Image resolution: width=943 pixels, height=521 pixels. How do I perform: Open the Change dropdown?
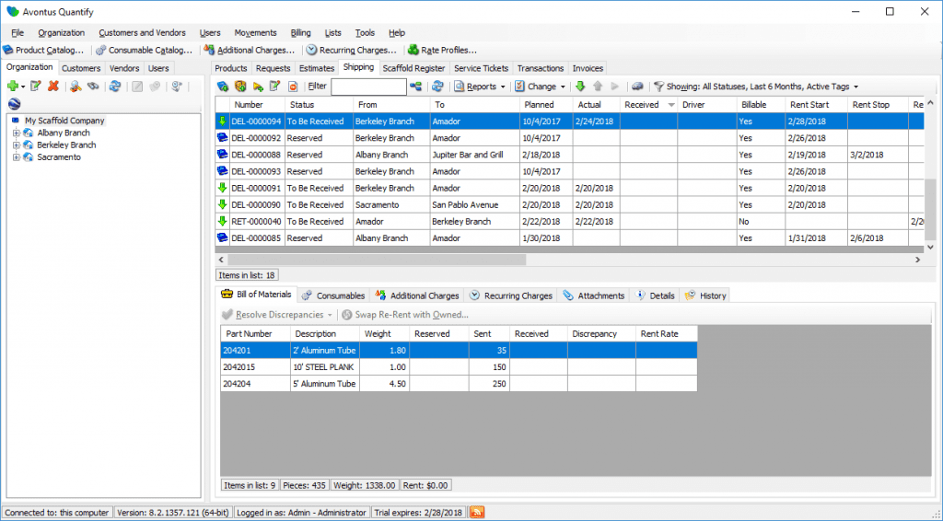(541, 87)
